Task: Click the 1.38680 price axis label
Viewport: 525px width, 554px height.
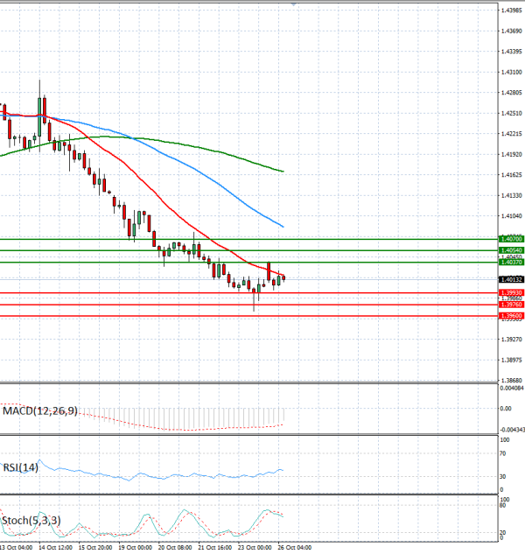Action: tap(511, 381)
